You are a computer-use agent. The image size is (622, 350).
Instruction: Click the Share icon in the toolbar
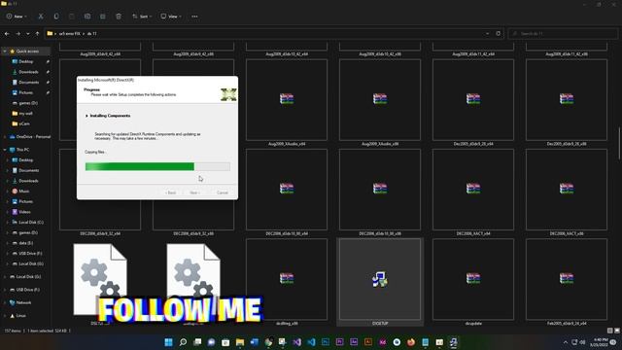pyautogui.click(x=103, y=17)
